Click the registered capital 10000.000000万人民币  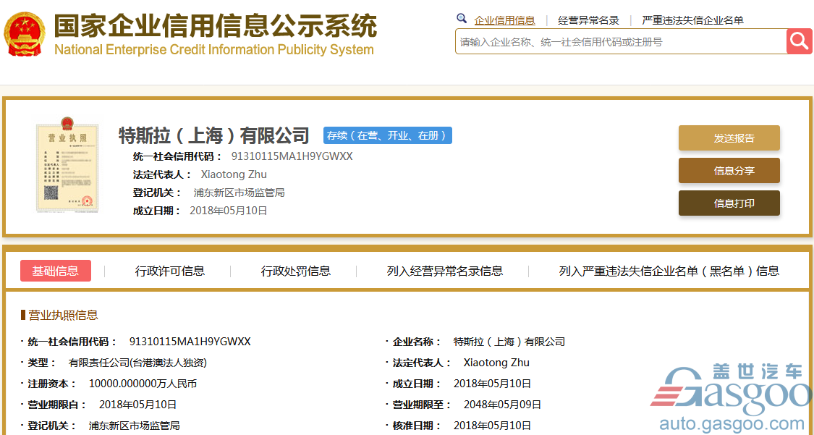click(x=143, y=384)
